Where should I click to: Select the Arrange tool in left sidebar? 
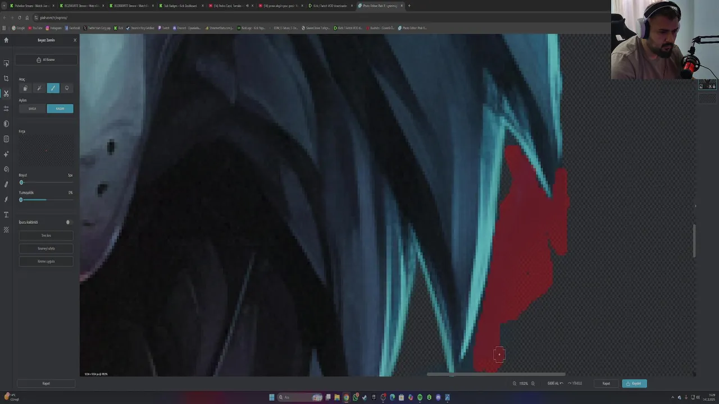[x=6, y=63]
